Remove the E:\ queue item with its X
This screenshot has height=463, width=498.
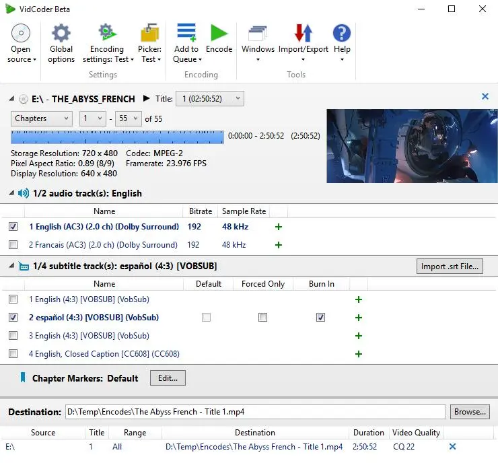(453, 446)
